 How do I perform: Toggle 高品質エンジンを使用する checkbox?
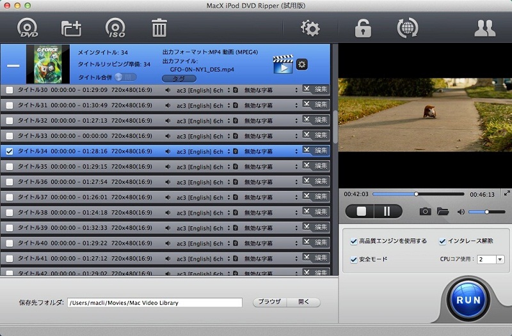(353, 241)
